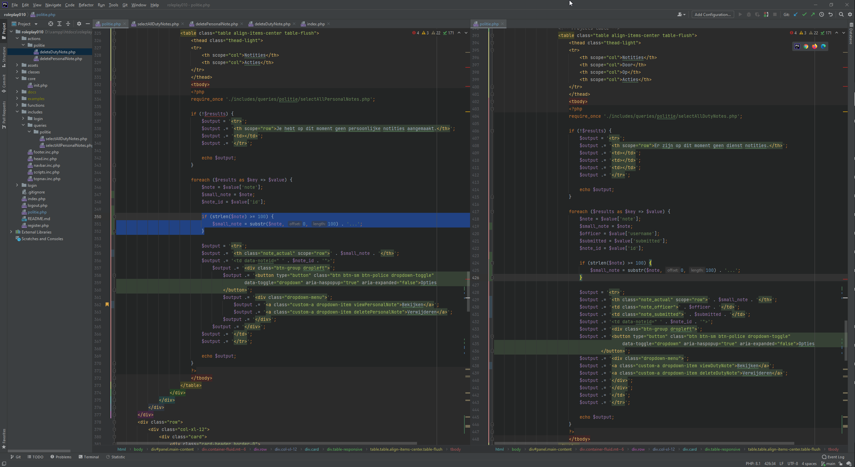Toggle the Database tool window
This screenshot has height=467, width=855.
(x=851, y=33)
